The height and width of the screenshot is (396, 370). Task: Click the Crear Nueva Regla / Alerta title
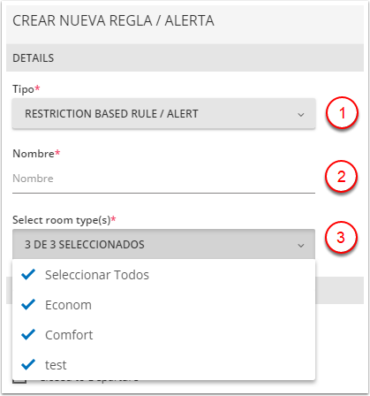(113, 20)
